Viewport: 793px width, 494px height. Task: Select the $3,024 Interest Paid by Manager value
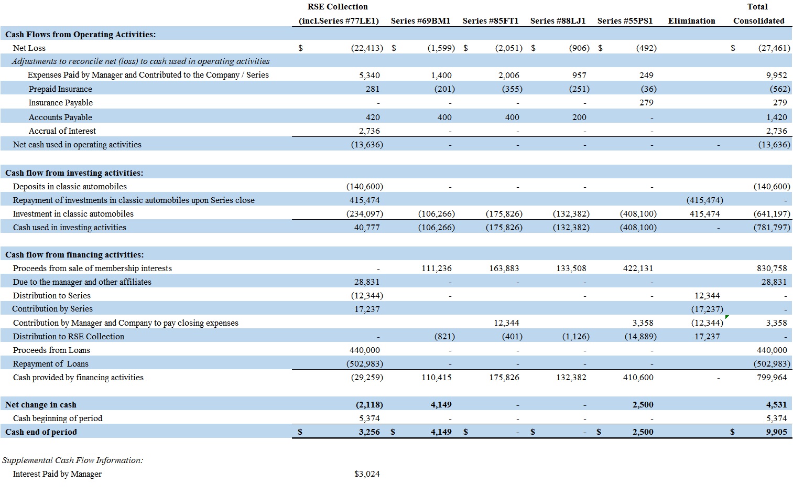pyautogui.click(x=367, y=474)
